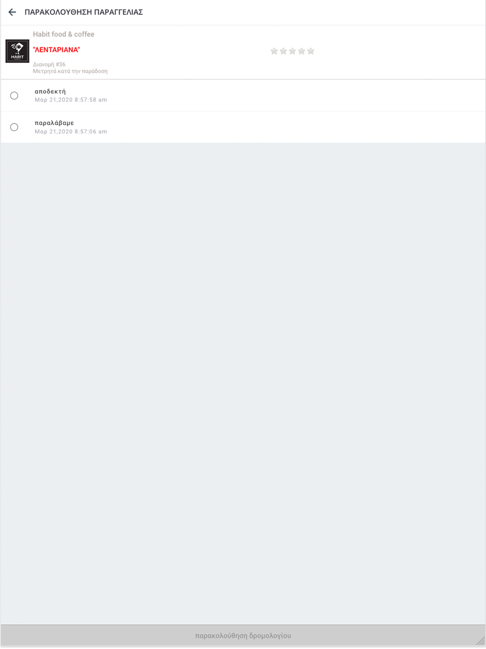Open the Habit food & coffee restaurant name
The width and height of the screenshot is (486, 649).
coord(64,34)
